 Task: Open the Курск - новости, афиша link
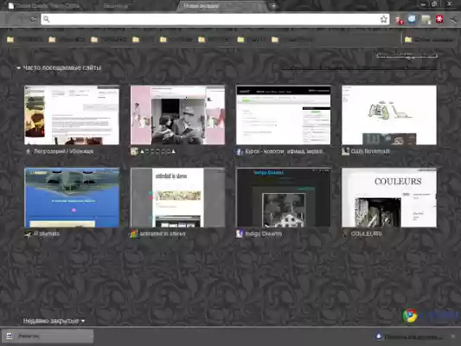(285, 151)
